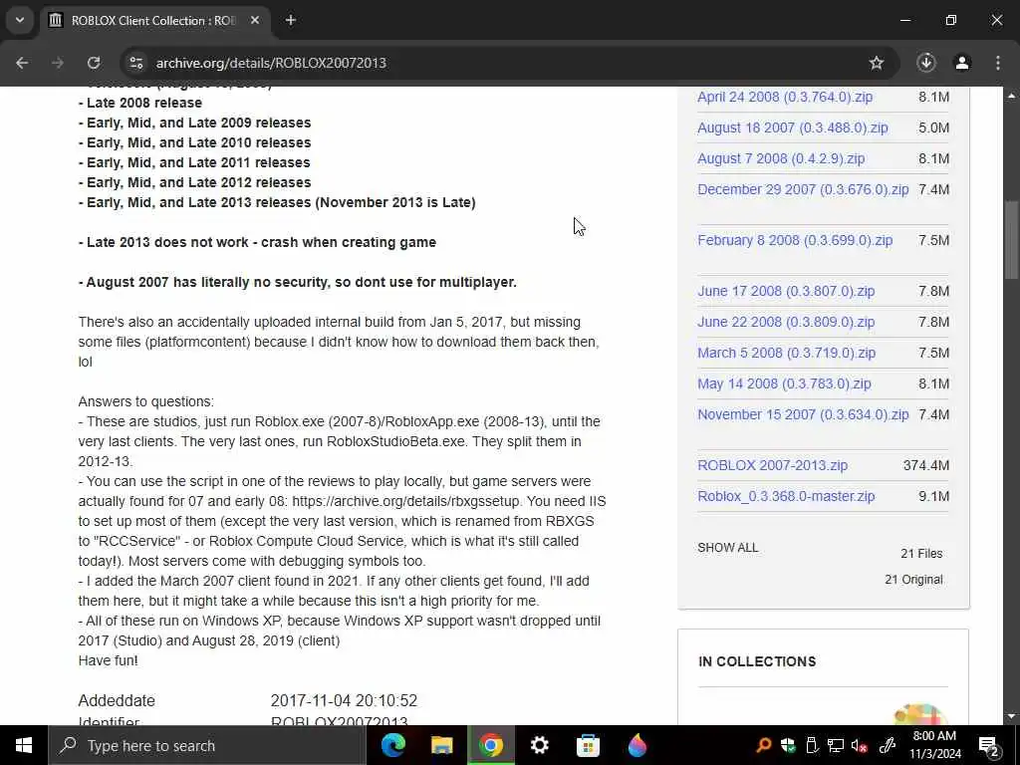Download April 24 2008 (0.3.764.0).zip

tap(785, 97)
